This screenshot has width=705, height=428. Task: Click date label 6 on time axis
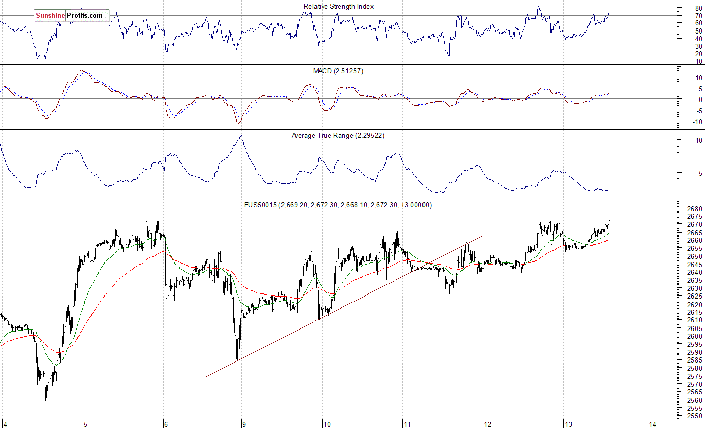point(165,424)
